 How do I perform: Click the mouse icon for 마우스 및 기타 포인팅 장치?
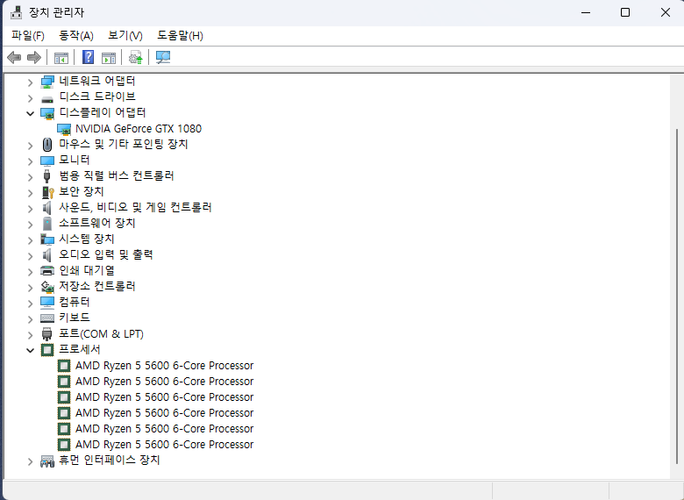47,144
